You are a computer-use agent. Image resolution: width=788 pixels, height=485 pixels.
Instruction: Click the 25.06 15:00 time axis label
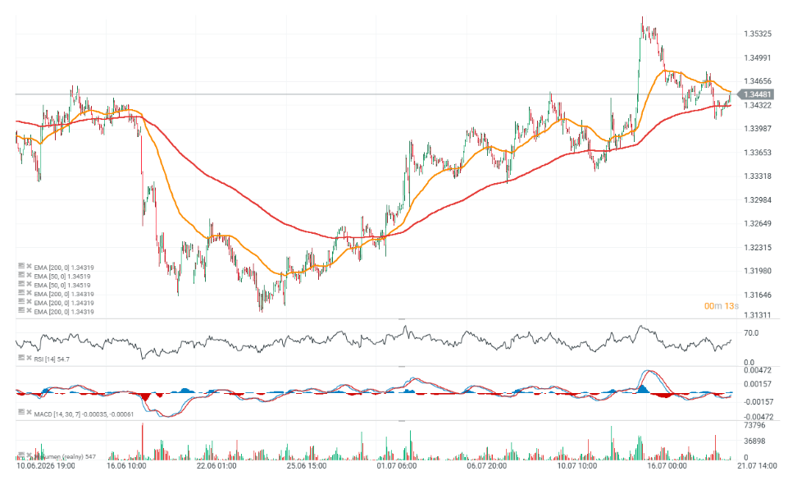307,466
